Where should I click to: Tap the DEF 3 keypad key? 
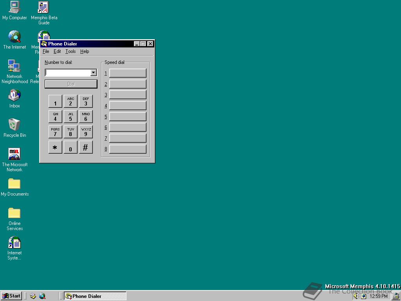tap(86, 102)
